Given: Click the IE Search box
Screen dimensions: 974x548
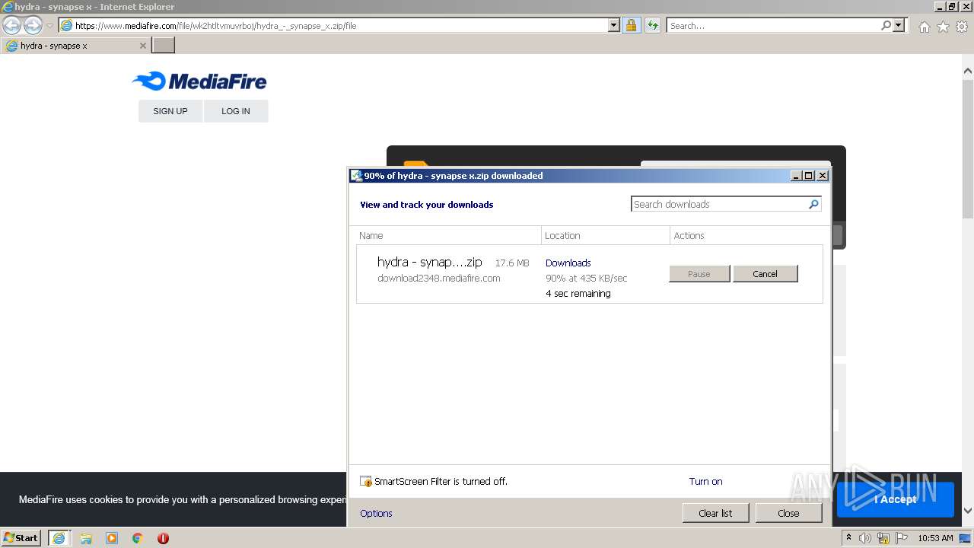Looking at the screenshot, I should click(772, 25).
